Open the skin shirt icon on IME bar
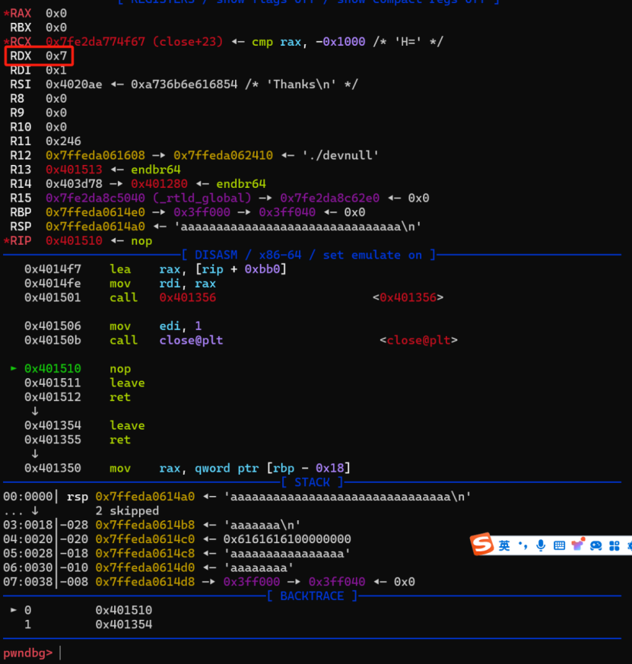 click(577, 545)
